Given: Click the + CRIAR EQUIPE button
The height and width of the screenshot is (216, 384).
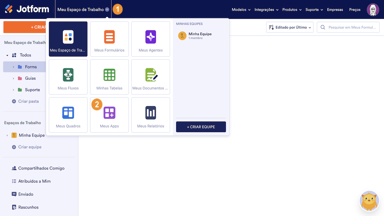Looking at the screenshot, I should [201, 127].
